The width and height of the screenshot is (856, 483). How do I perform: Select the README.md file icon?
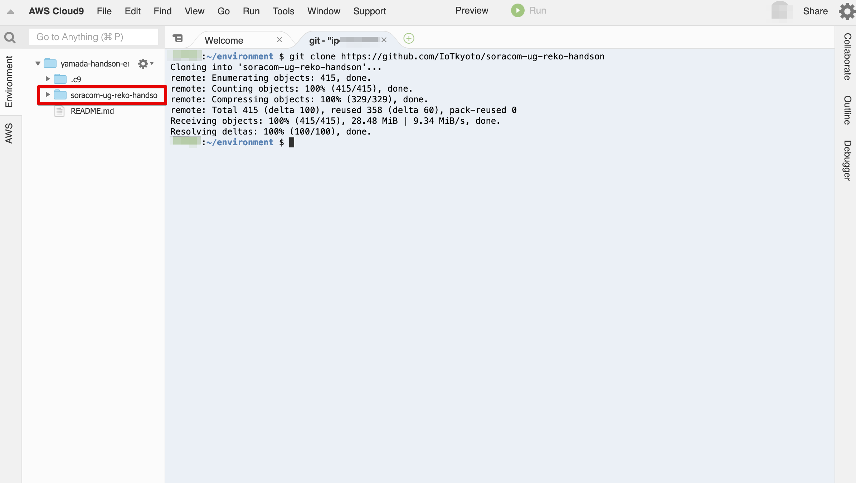[x=59, y=111]
